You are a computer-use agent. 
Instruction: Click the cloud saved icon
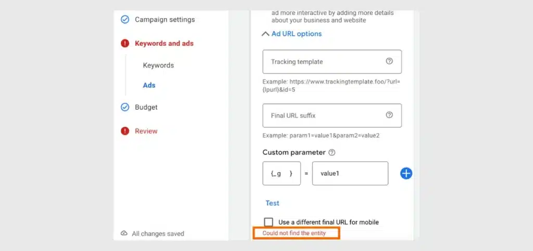[x=124, y=233]
